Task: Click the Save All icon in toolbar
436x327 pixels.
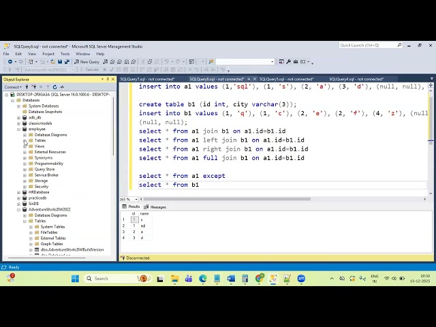Action: click(67, 62)
